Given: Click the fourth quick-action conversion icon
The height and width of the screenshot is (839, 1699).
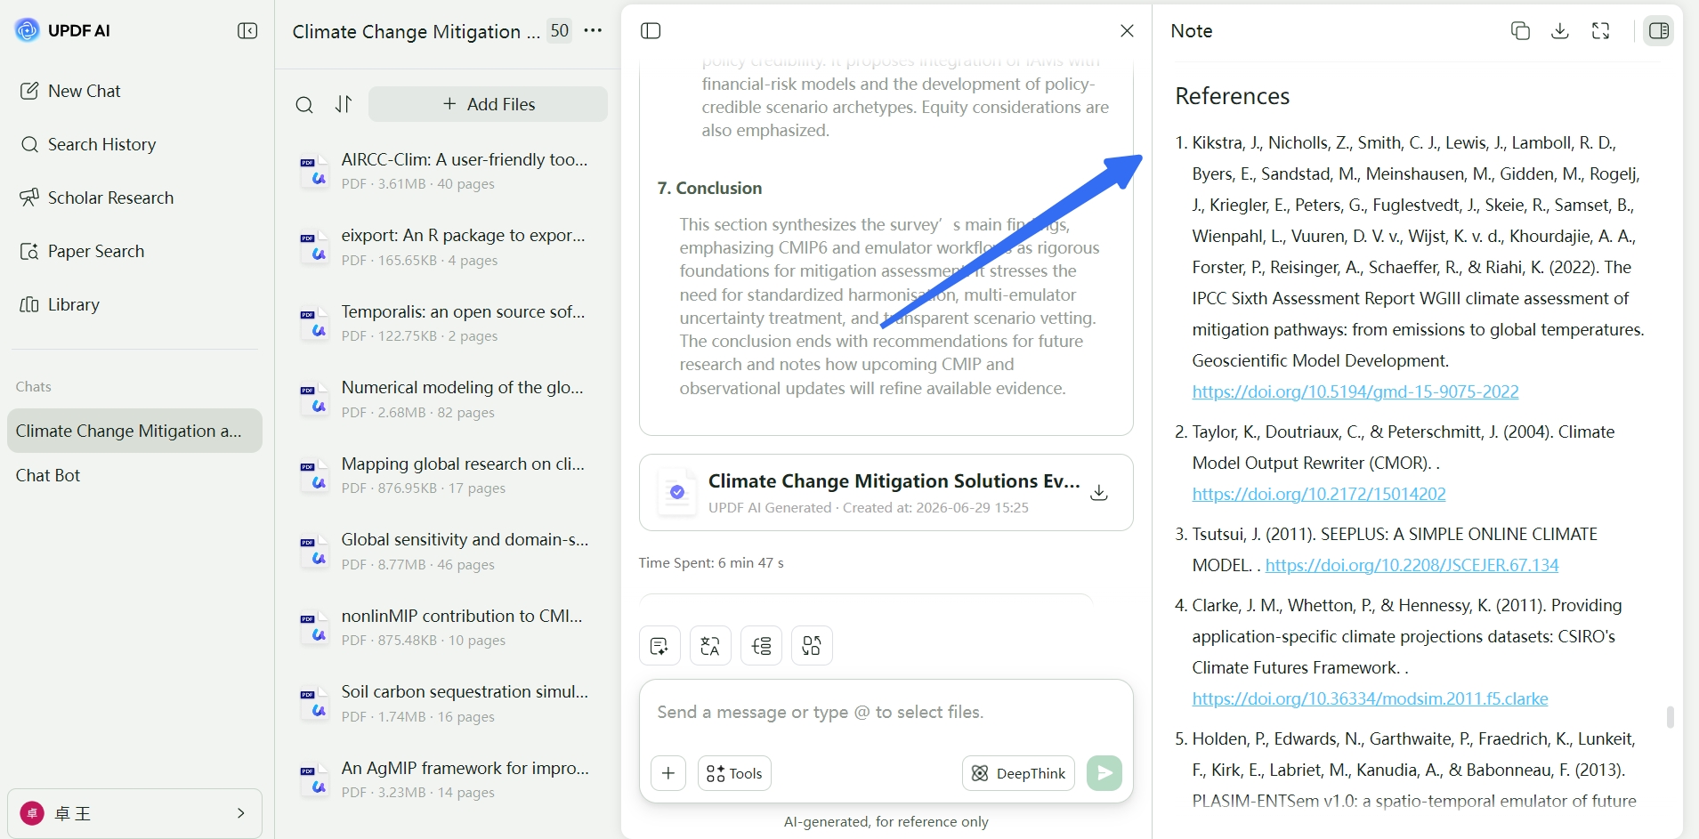Looking at the screenshot, I should click(812, 646).
